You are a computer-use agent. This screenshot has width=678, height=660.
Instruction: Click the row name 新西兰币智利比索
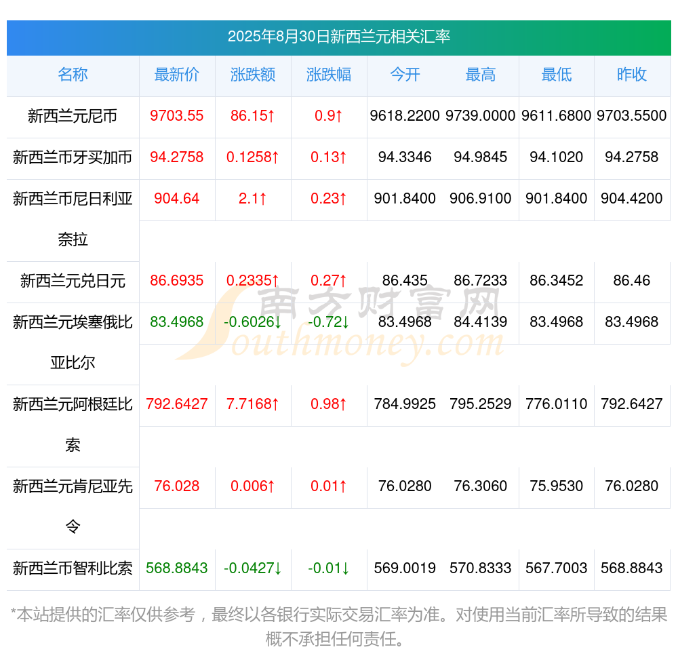[x=73, y=568]
